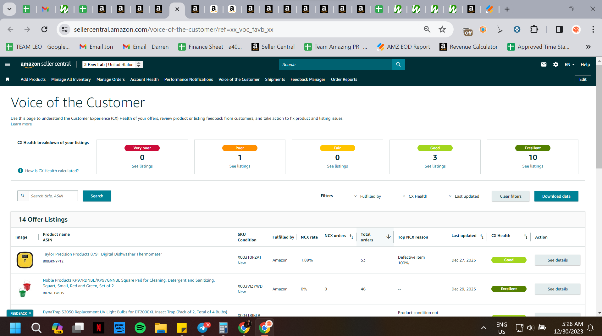Image resolution: width=602 pixels, height=336 pixels.
Task: Click Taylor thermometer product thumbnail
Action: point(25,260)
